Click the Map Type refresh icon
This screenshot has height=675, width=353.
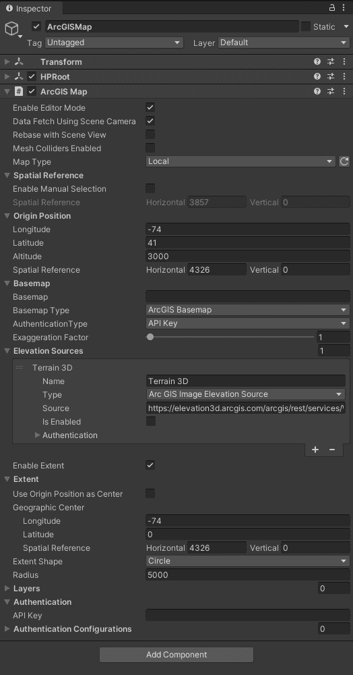344,161
